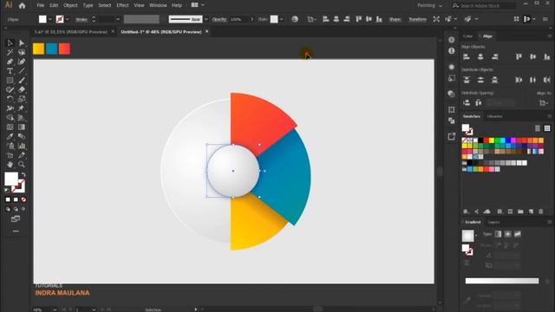Select the Selection tool arrow

10,42
